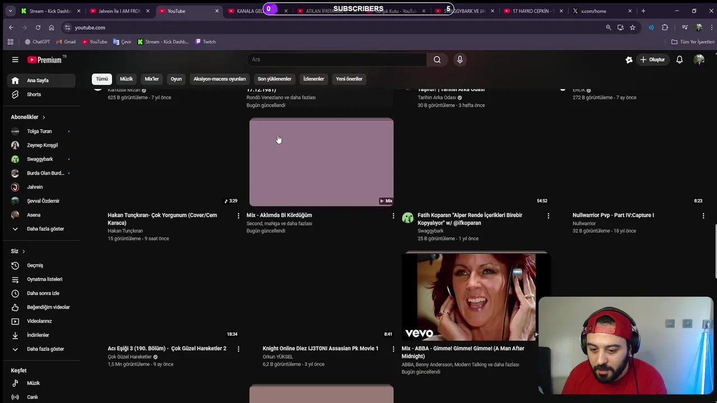Open the account avatar menu in YouTube
The width and height of the screenshot is (717, 403).
click(x=699, y=60)
